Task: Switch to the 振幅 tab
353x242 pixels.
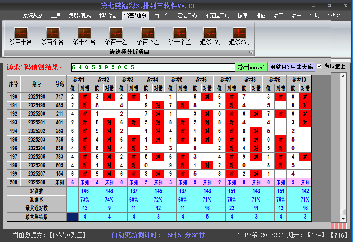Action: coord(243,16)
